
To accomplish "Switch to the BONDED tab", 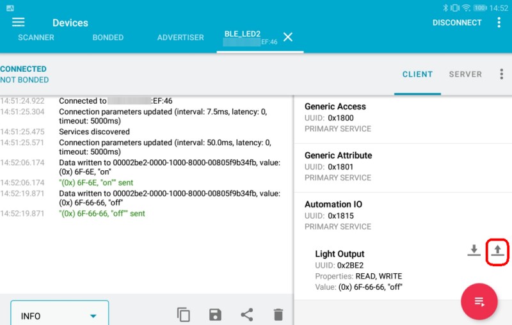I will (x=108, y=38).
